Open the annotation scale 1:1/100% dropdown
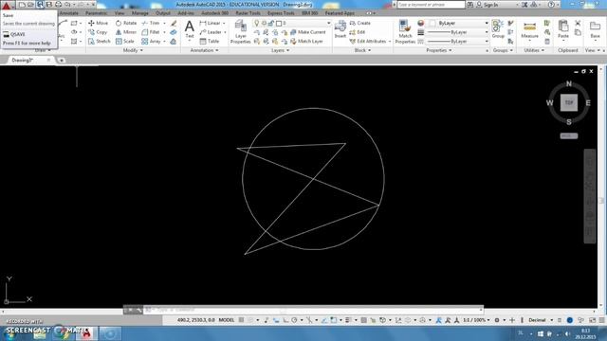 [x=476, y=320]
